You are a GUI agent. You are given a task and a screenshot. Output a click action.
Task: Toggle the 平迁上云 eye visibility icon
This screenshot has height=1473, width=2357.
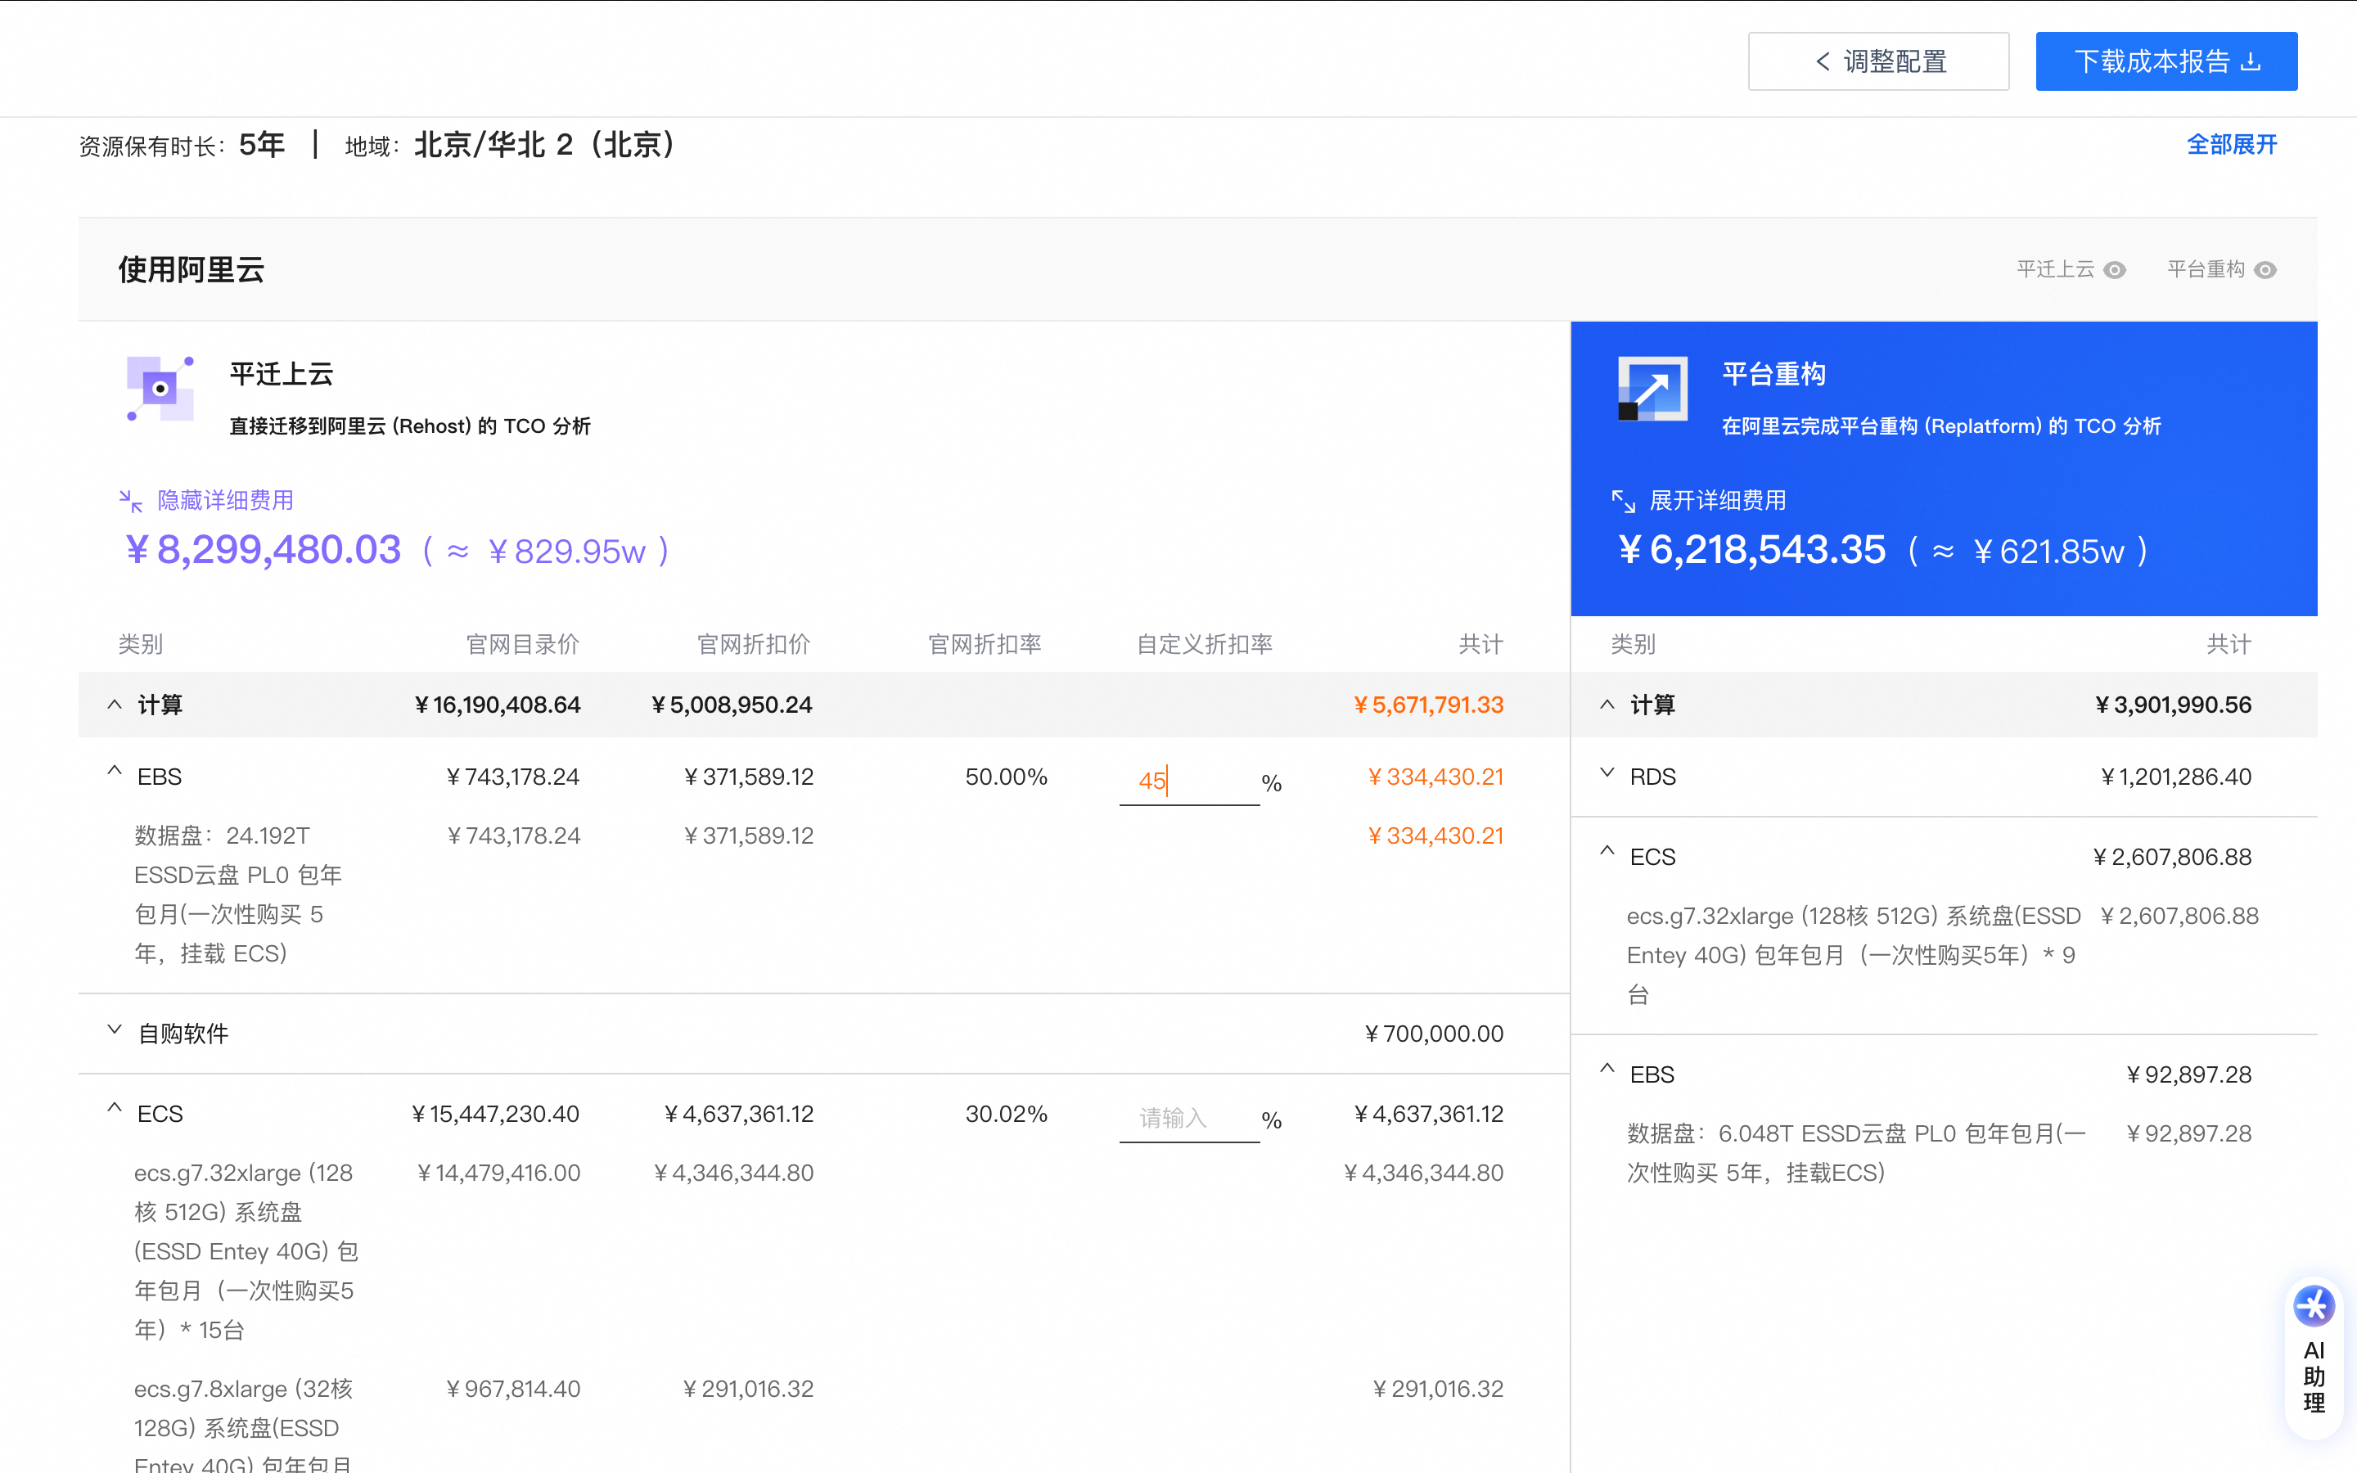(x=2115, y=270)
